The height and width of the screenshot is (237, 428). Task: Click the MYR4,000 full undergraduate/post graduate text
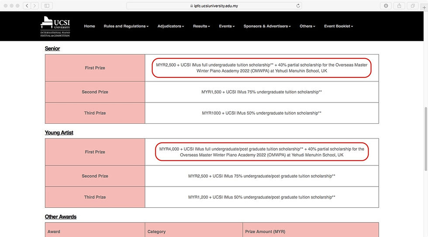[262, 152]
